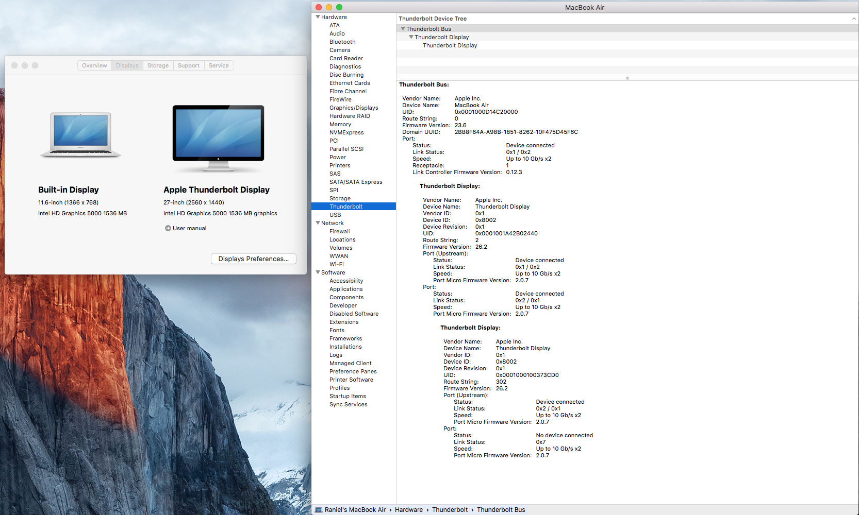Close the System Information window
The height and width of the screenshot is (515, 859).
319,7
